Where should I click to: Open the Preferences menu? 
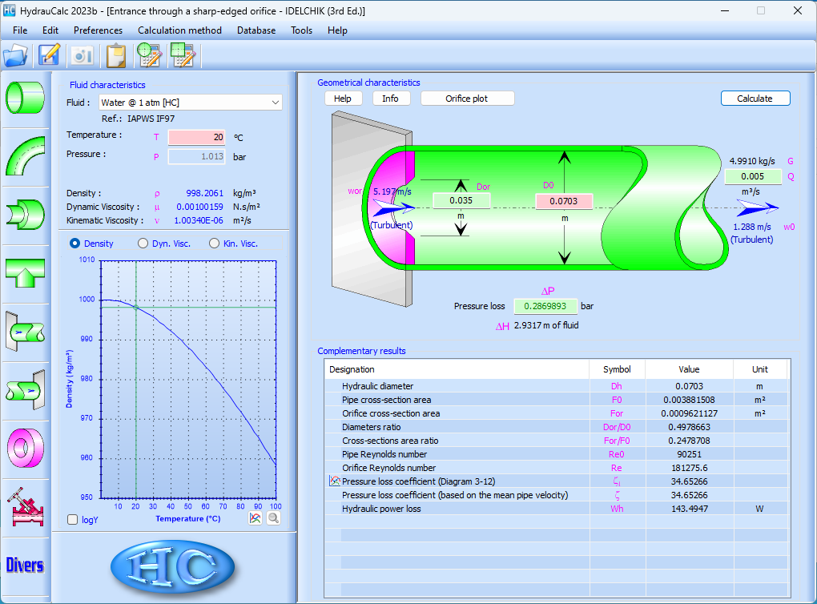98,30
